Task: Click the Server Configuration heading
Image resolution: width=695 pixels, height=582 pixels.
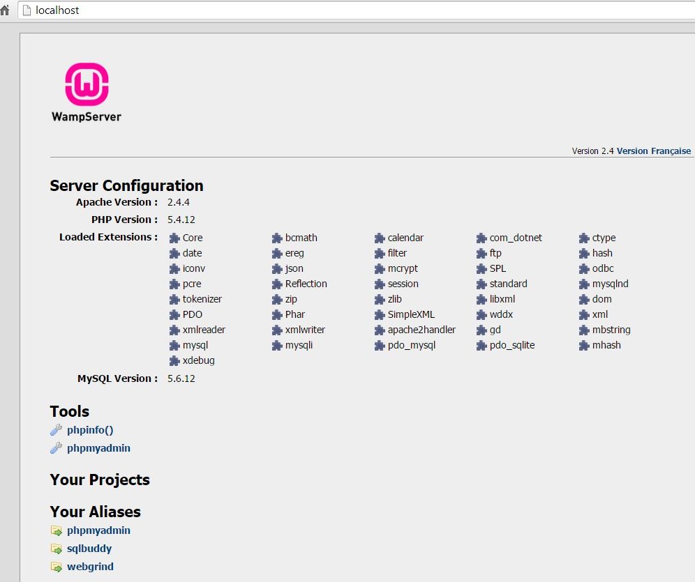Action: (126, 185)
